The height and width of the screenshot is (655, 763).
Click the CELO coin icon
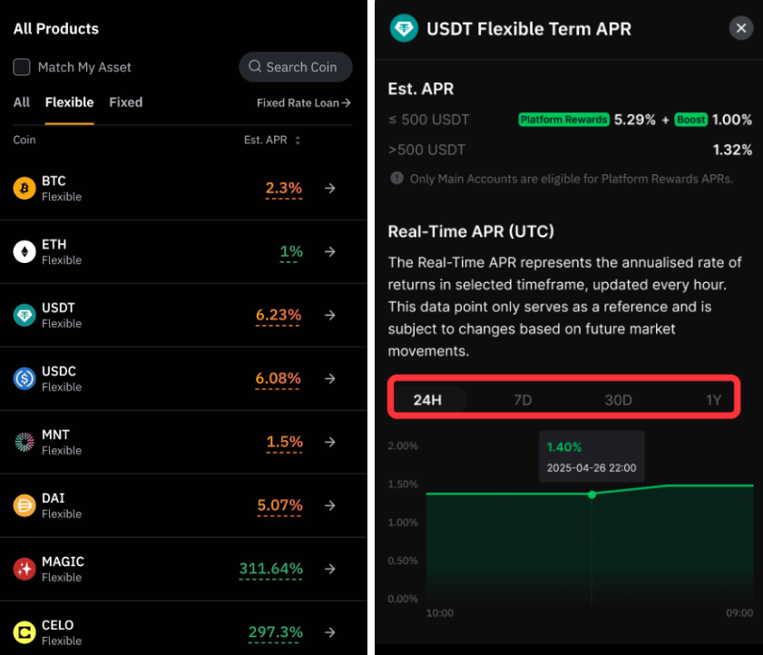click(24, 632)
